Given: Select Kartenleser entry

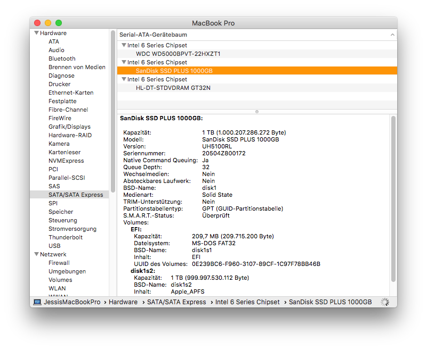Looking at the screenshot, I should pos(65,152).
